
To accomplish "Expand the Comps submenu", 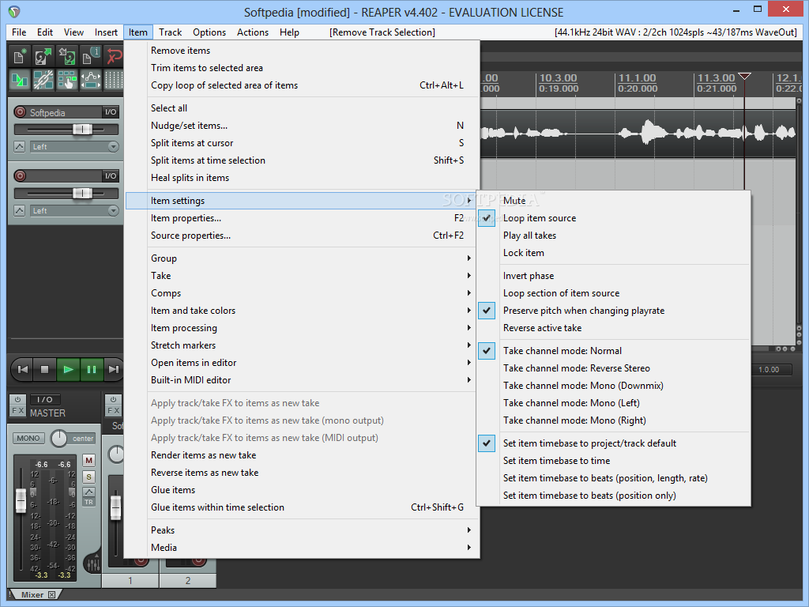I will pyautogui.click(x=301, y=292).
